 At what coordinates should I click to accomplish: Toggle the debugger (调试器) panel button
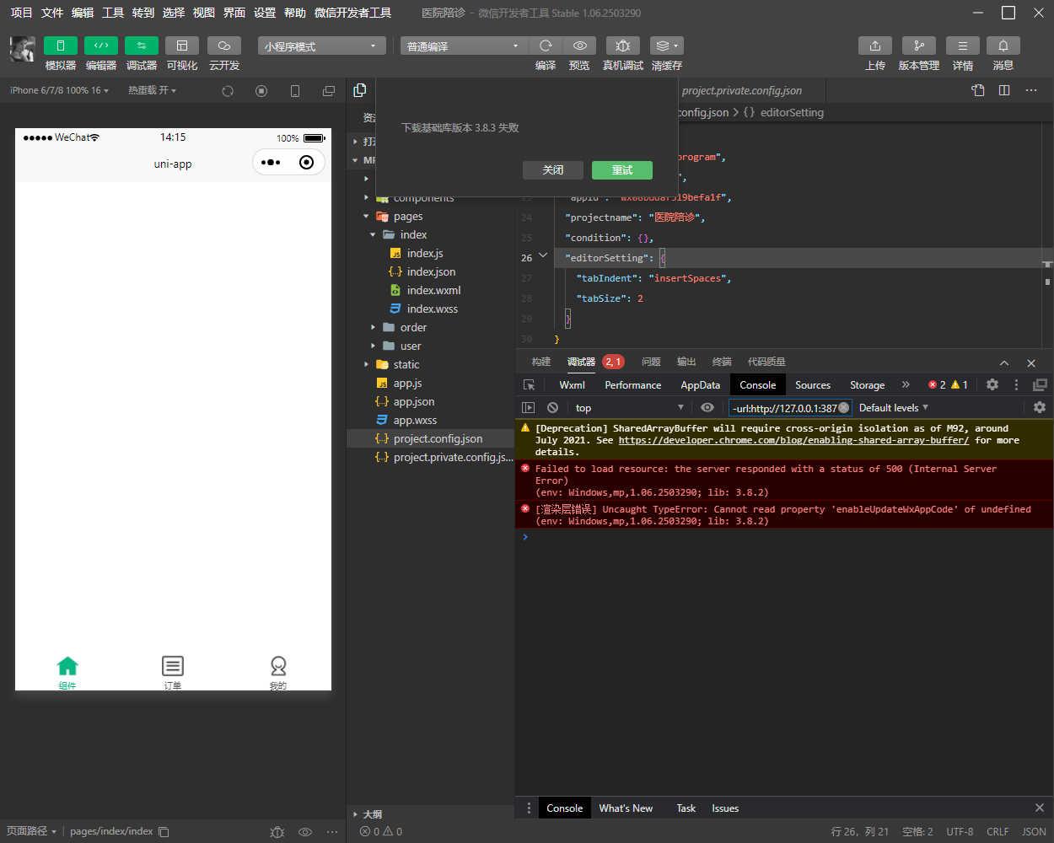pos(142,46)
